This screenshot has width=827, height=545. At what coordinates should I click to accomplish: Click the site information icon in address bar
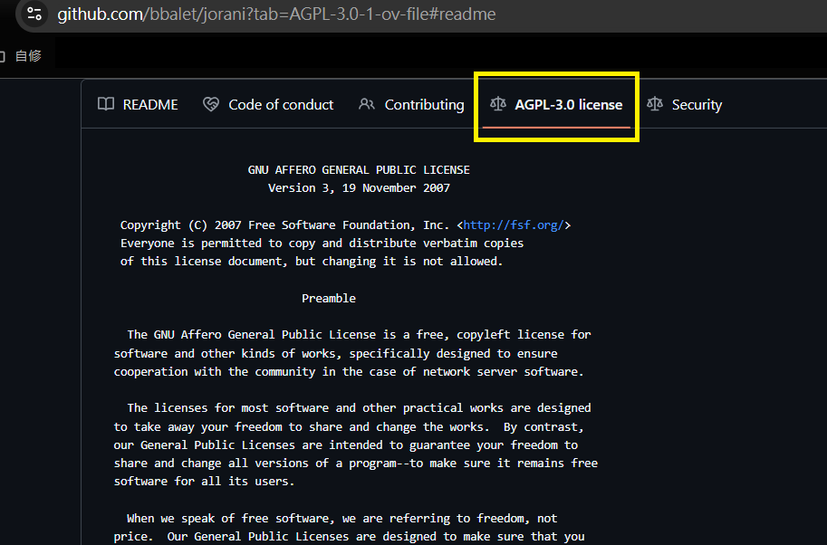point(34,14)
